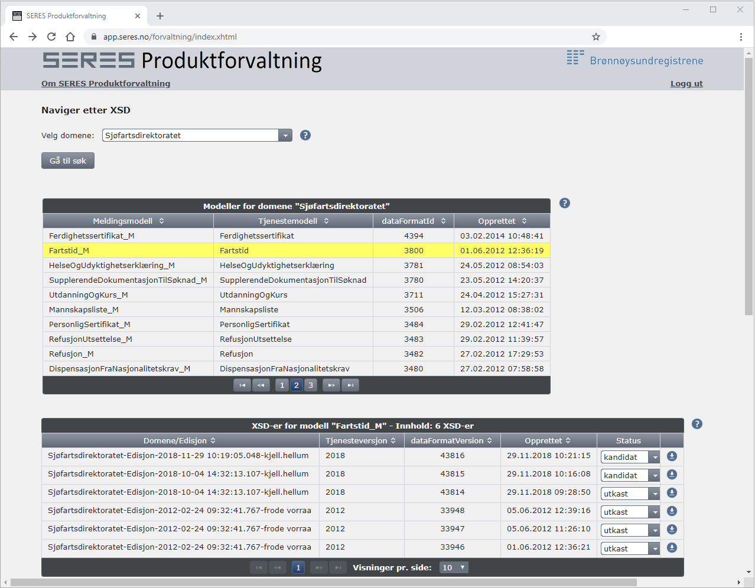Click the Logg ut link
Image resolution: width=755 pixels, height=588 pixels.
686,84
